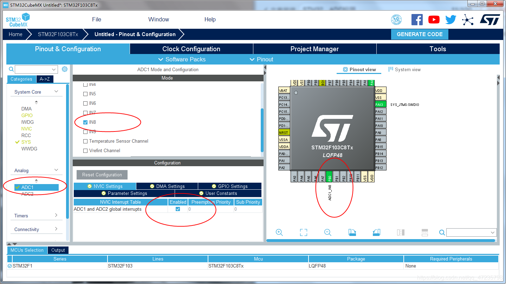This screenshot has height=284, width=506.
Task: Open the ST YouTube channel icon
Action: (434, 20)
